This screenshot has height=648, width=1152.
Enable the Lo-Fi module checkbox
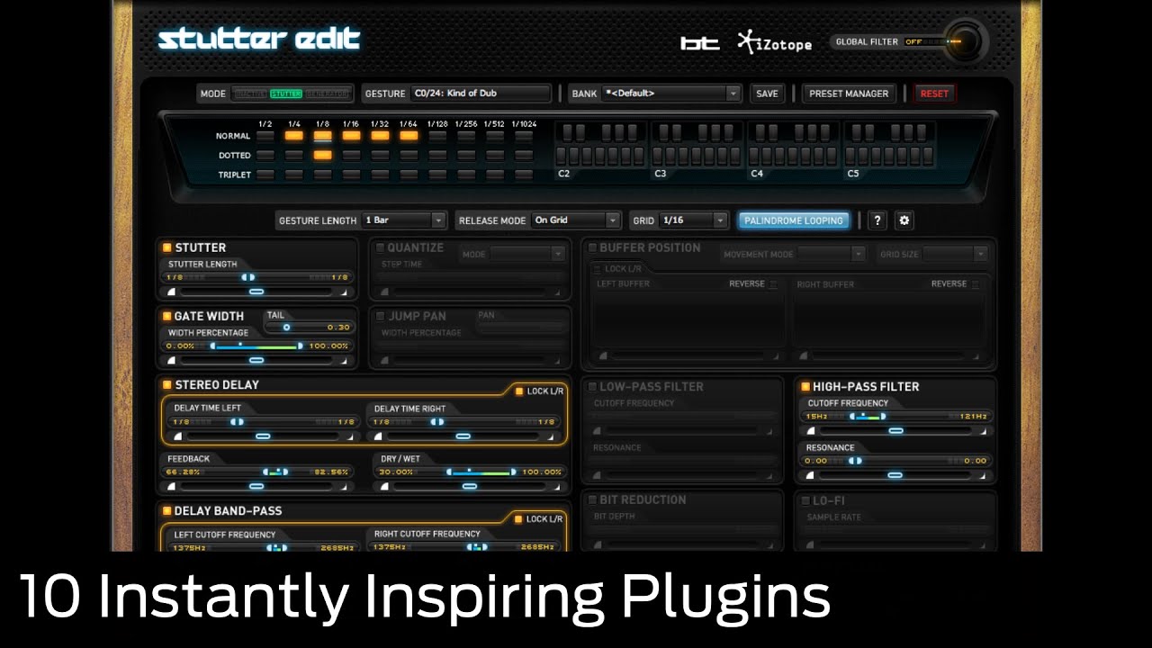805,500
